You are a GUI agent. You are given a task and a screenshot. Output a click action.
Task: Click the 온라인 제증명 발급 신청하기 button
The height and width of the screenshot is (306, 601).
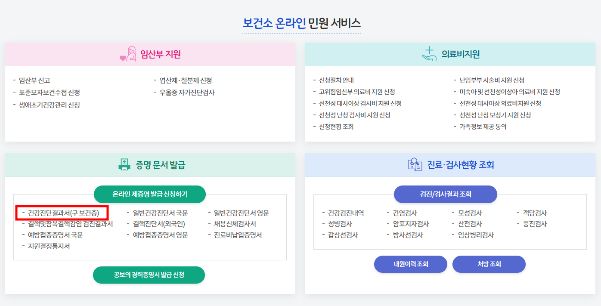tap(149, 194)
